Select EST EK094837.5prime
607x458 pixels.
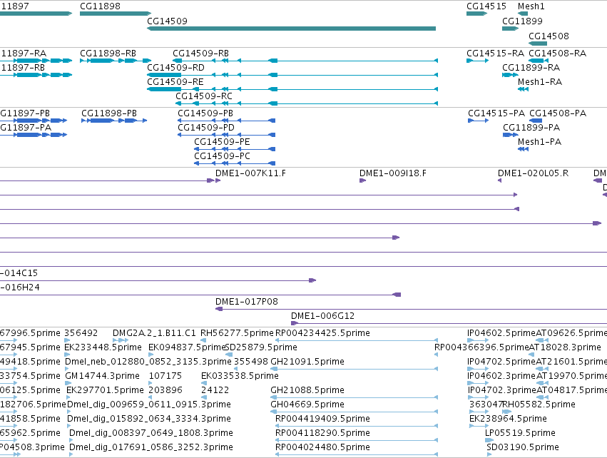pos(151,355)
